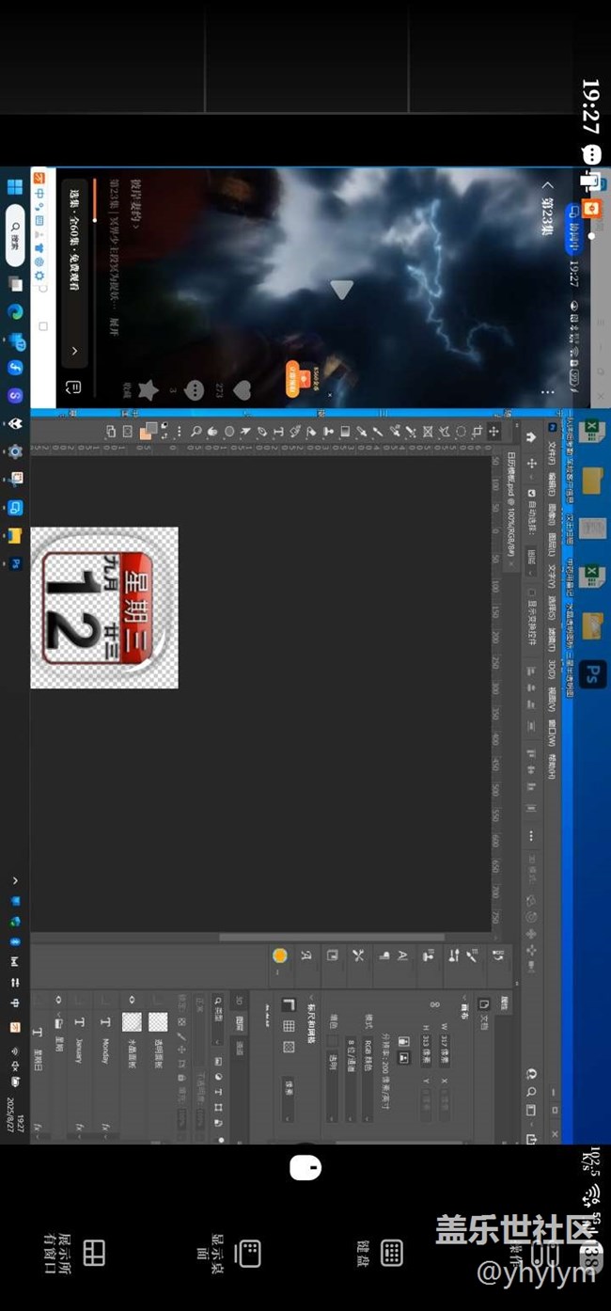Switch to the 通道 tab
611x1311 pixels.
(x=239, y=1047)
